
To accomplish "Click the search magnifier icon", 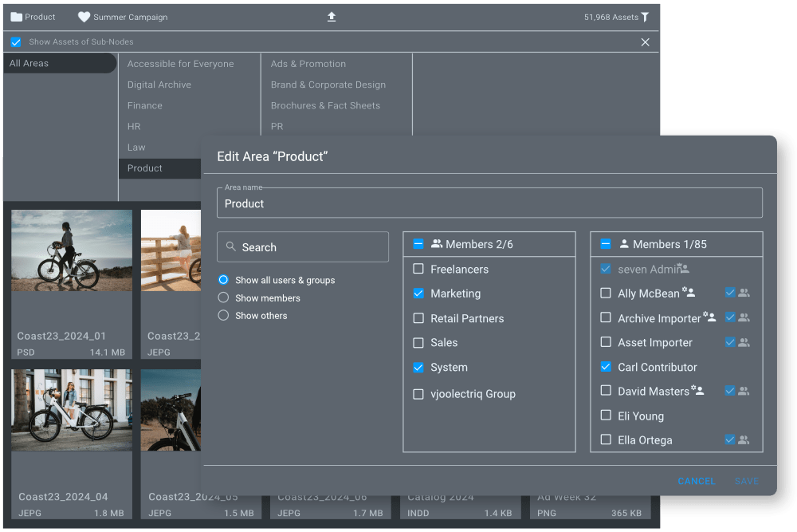I will click(x=231, y=247).
